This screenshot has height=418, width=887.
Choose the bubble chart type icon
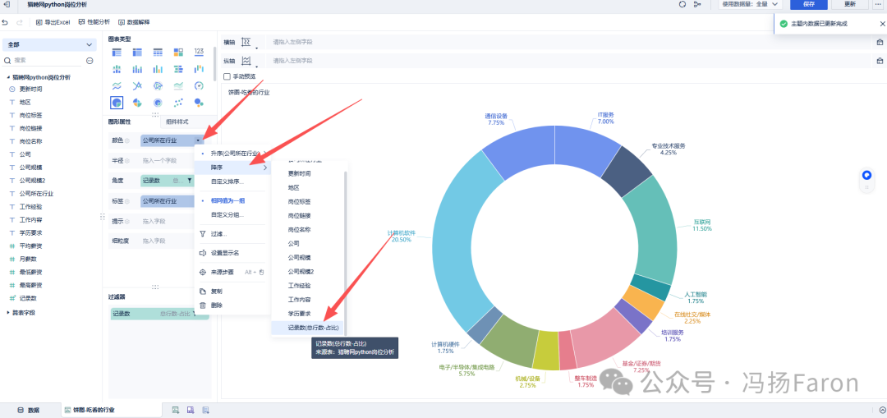(199, 103)
